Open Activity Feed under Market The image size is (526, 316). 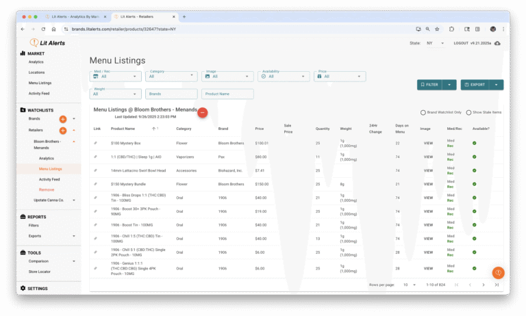tap(39, 93)
